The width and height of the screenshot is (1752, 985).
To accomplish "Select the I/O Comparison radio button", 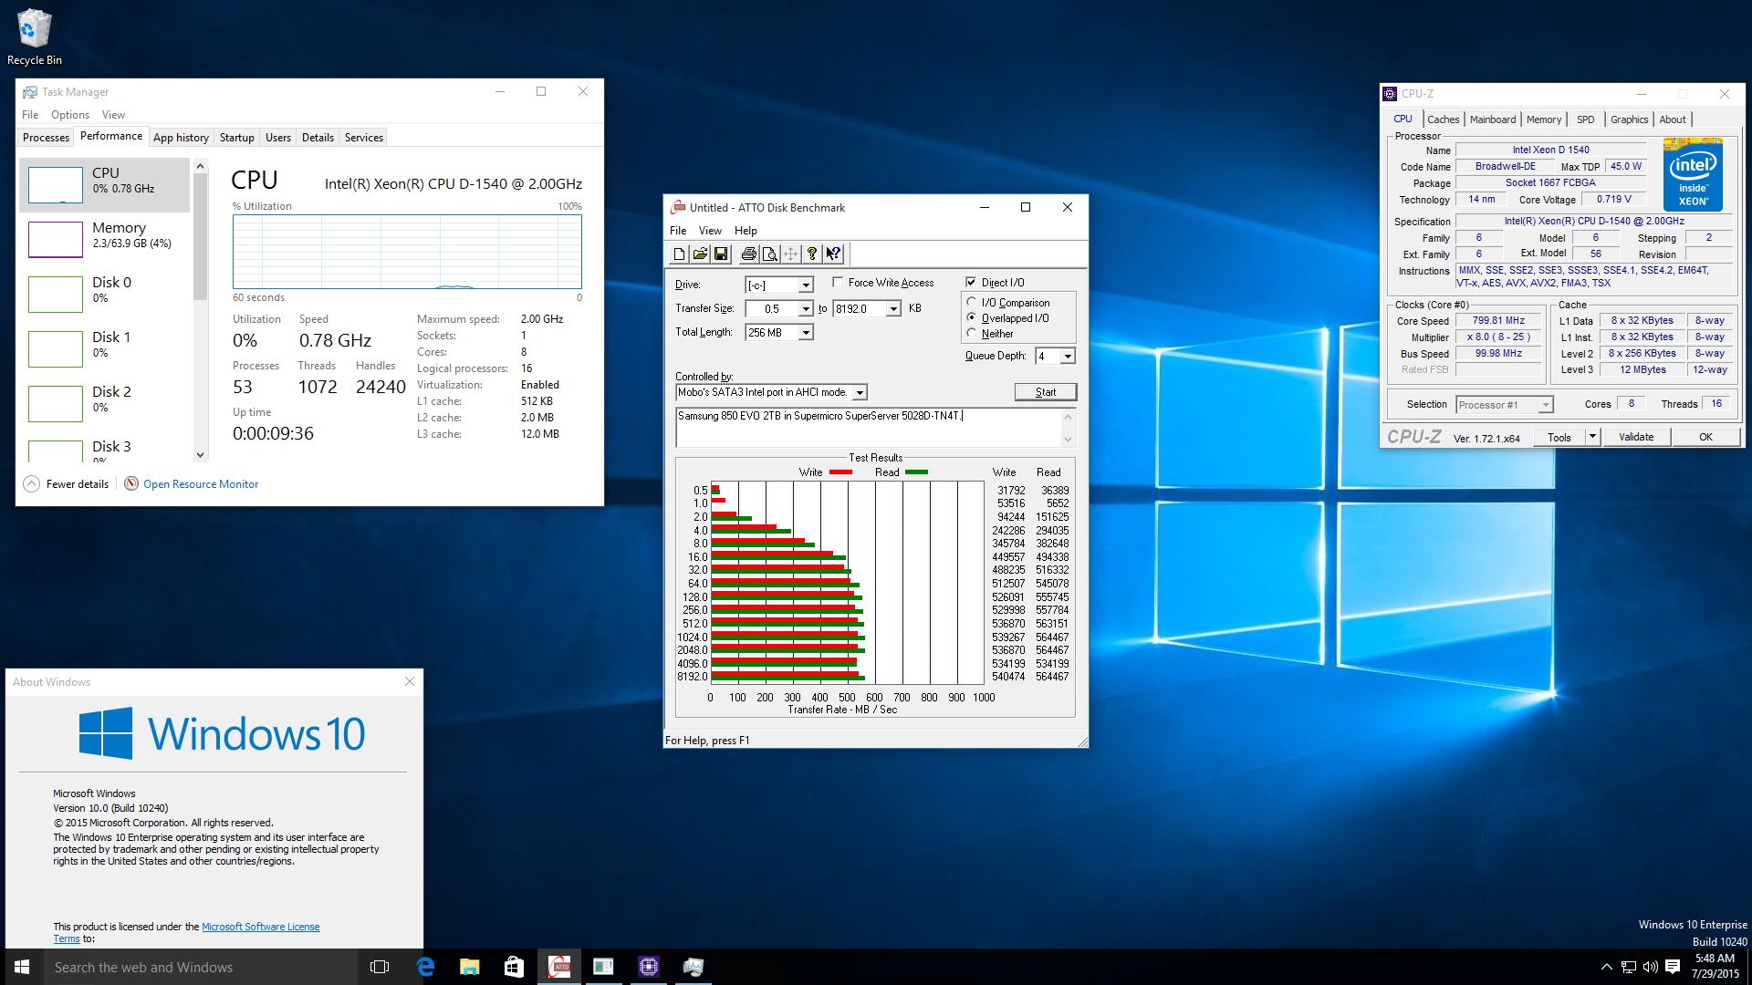I will pyautogui.click(x=972, y=303).
